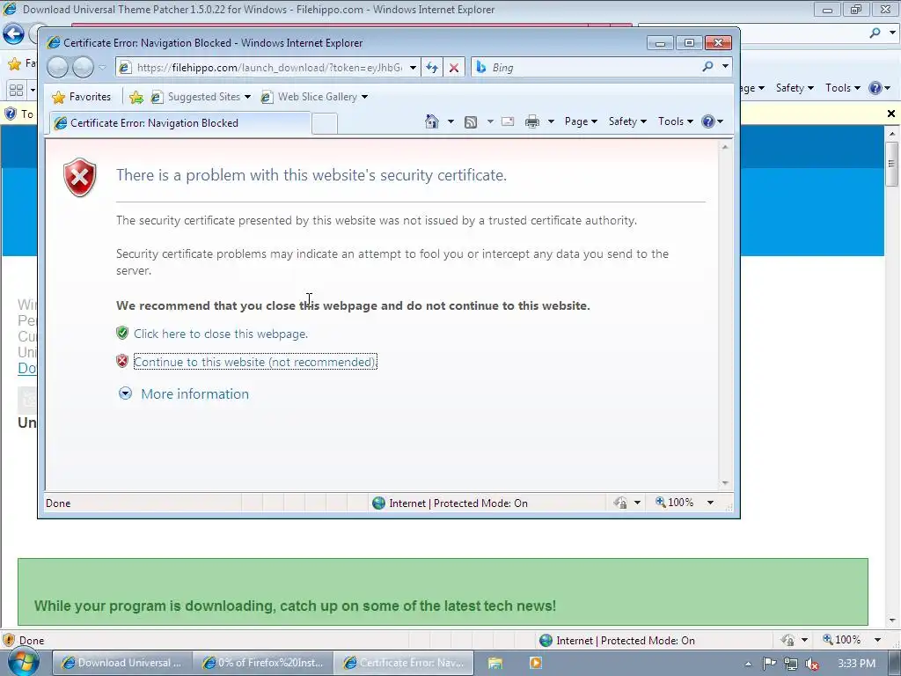Click the red shield icon next to Continue link
901x676 pixels.
pos(121,361)
